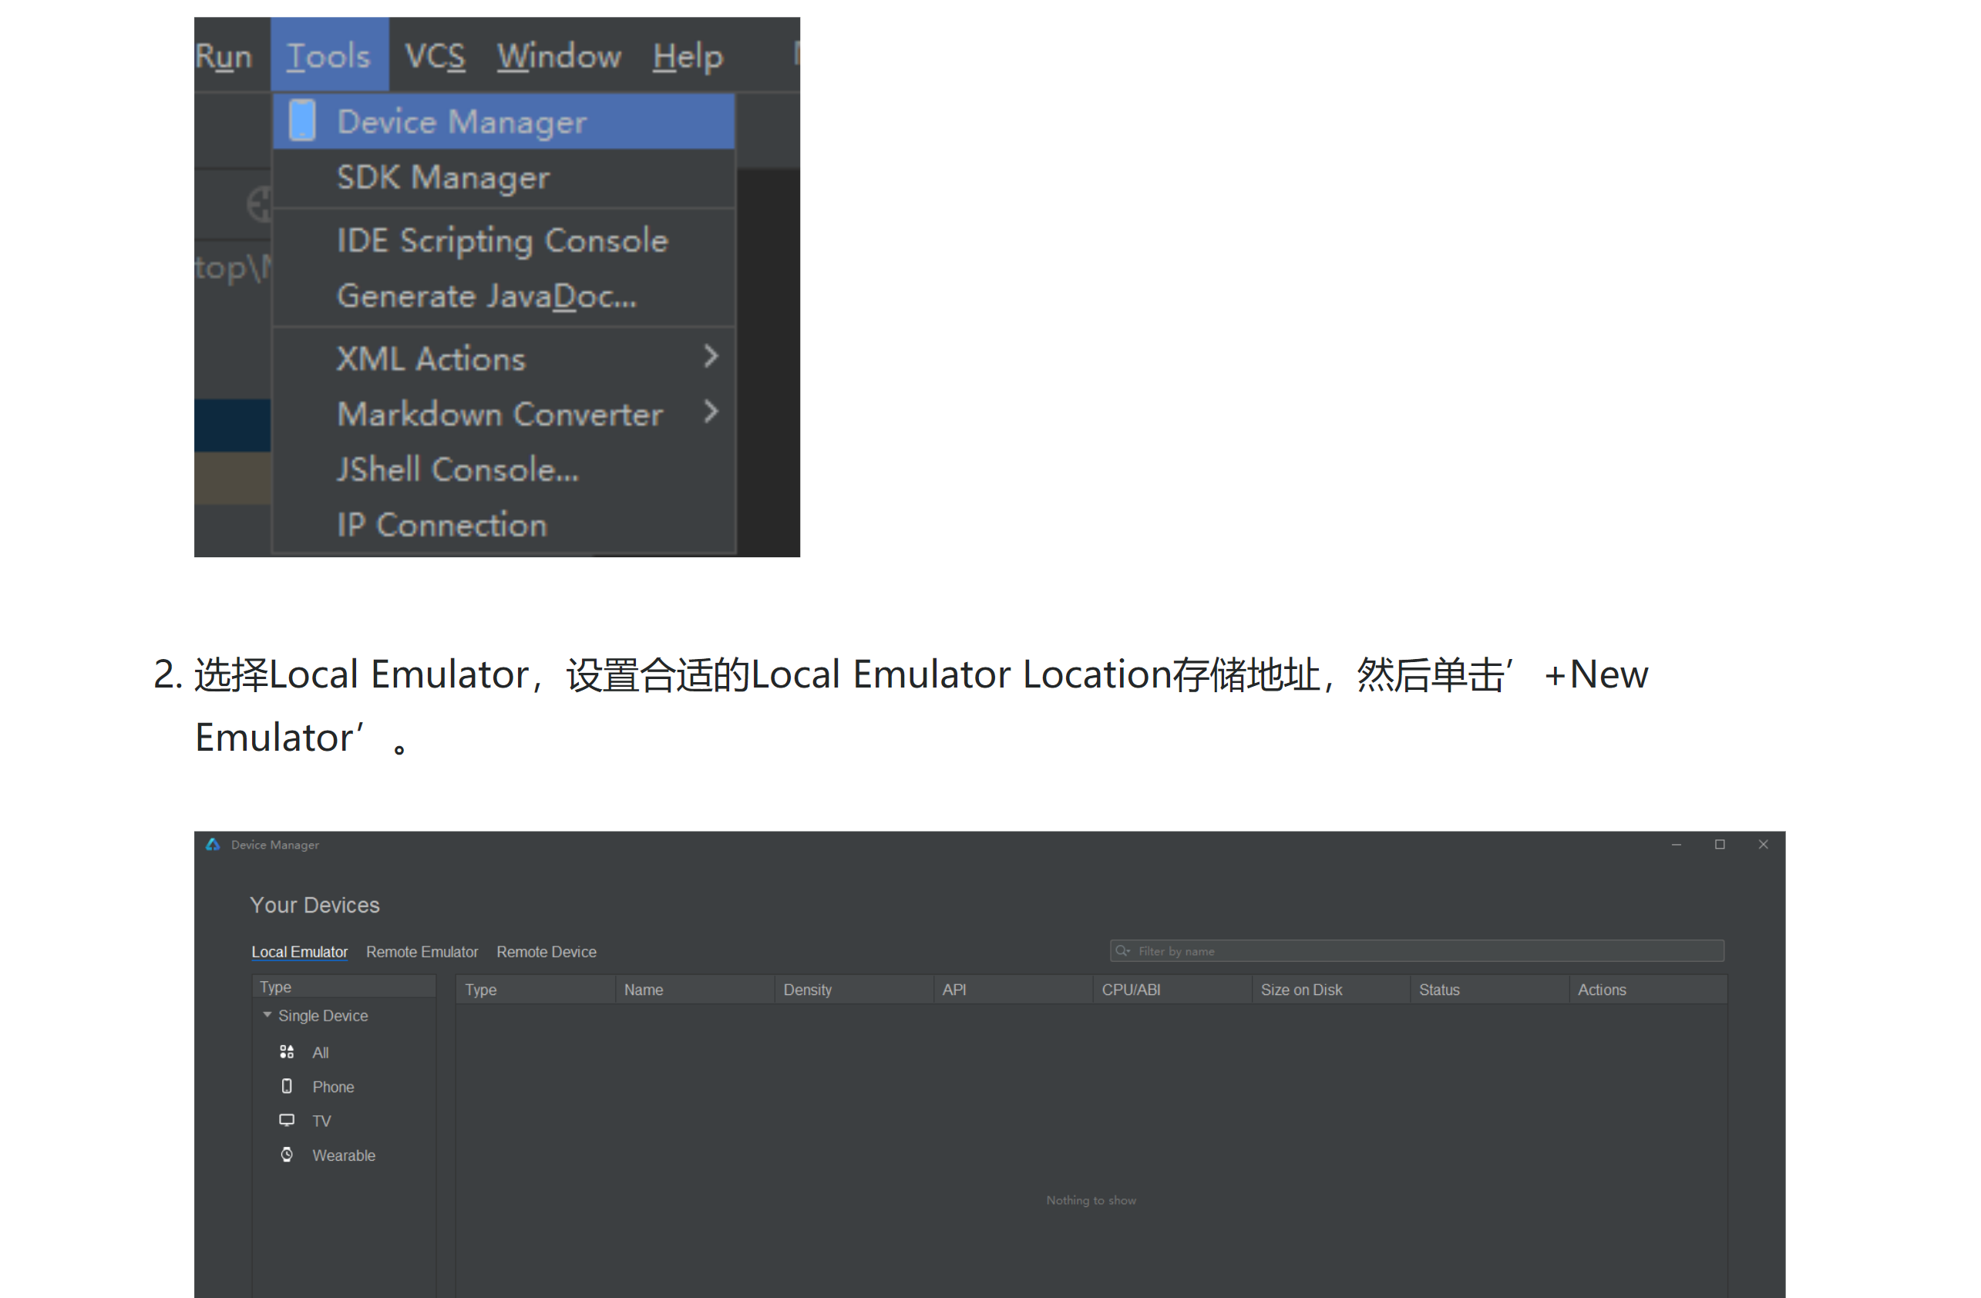Switch to the Remote Emulator tab
1981x1298 pixels.
click(x=422, y=951)
